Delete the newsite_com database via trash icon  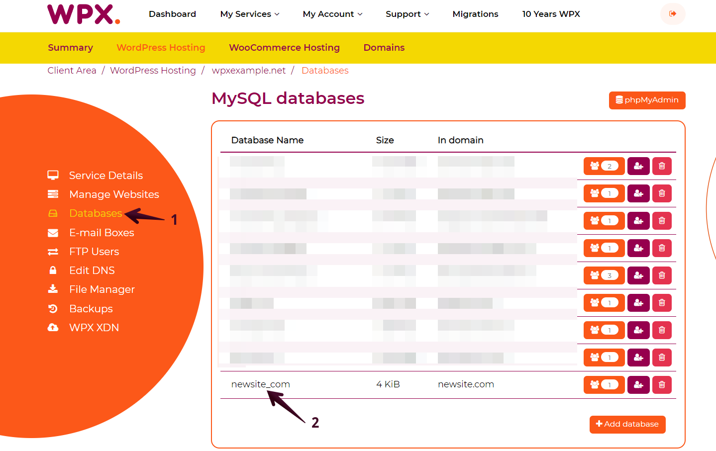(x=662, y=384)
